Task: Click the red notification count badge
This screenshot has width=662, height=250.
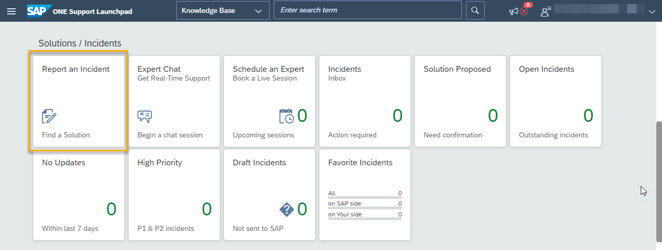Action: 528,5
